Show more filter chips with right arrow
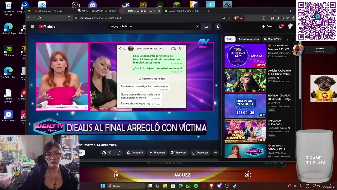The height and width of the screenshot is (190, 337). pyautogui.click(x=287, y=40)
